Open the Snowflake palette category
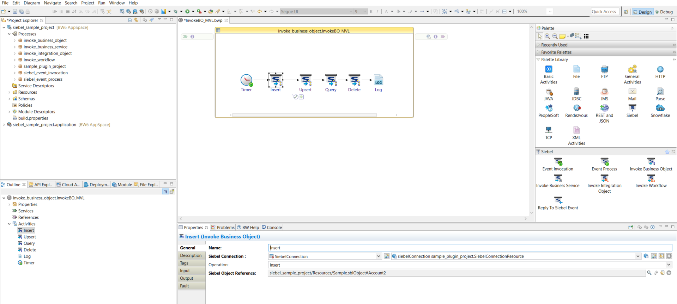This screenshot has width=677, height=304. tap(660, 111)
